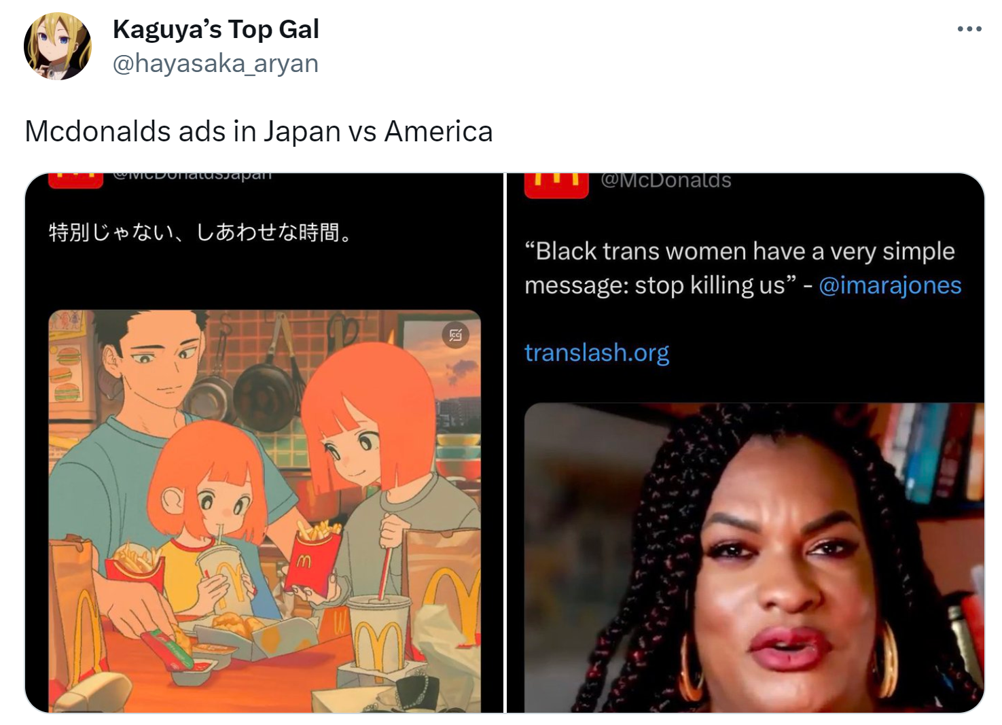Open the @imarajones mention link

tap(890, 285)
